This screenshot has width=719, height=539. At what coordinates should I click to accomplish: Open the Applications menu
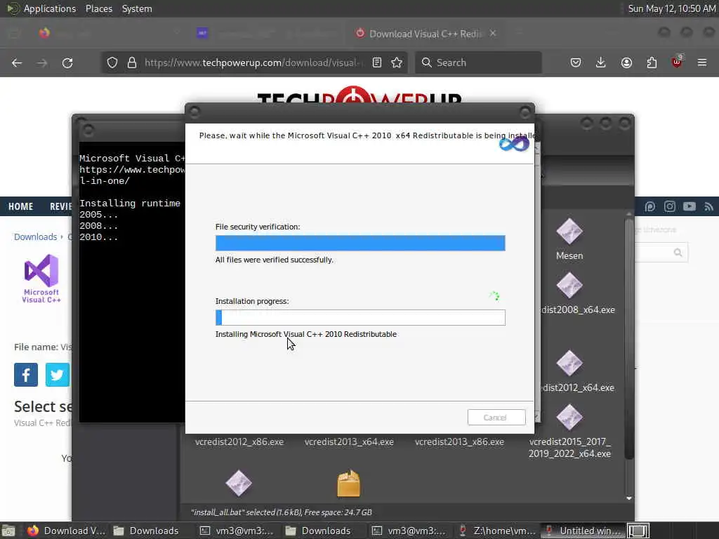50,8
